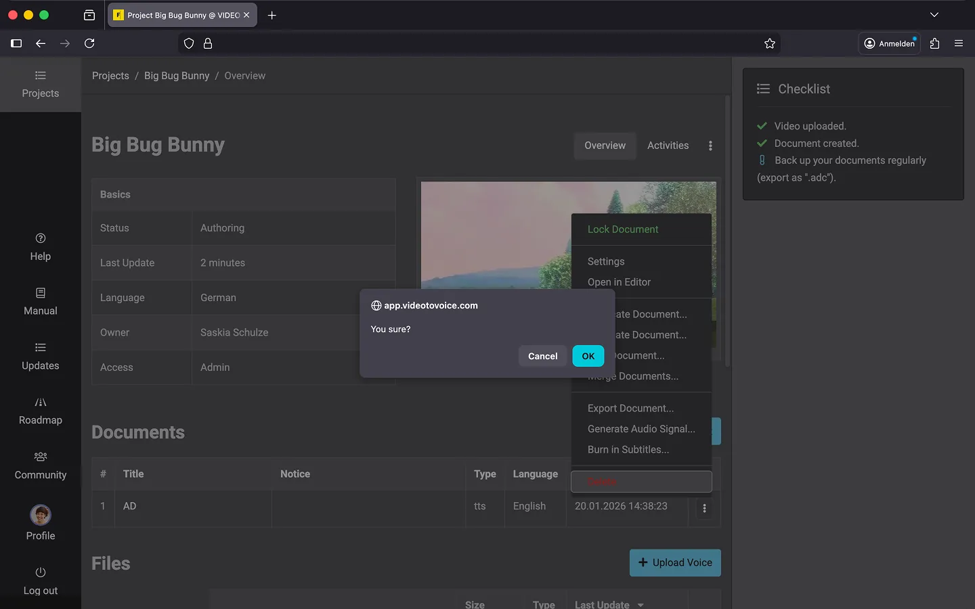Switch to the Activities tab
Viewport: 975px width, 609px height.
pyautogui.click(x=668, y=145)
